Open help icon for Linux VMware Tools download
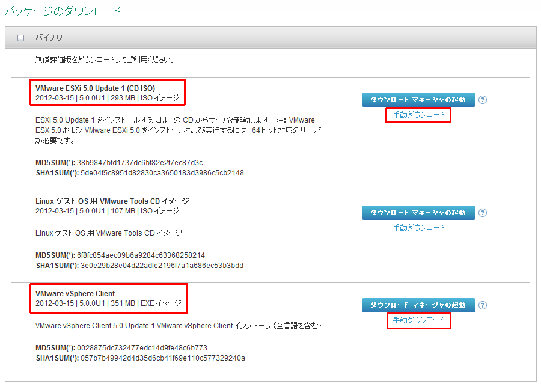 tap(483, 213)
